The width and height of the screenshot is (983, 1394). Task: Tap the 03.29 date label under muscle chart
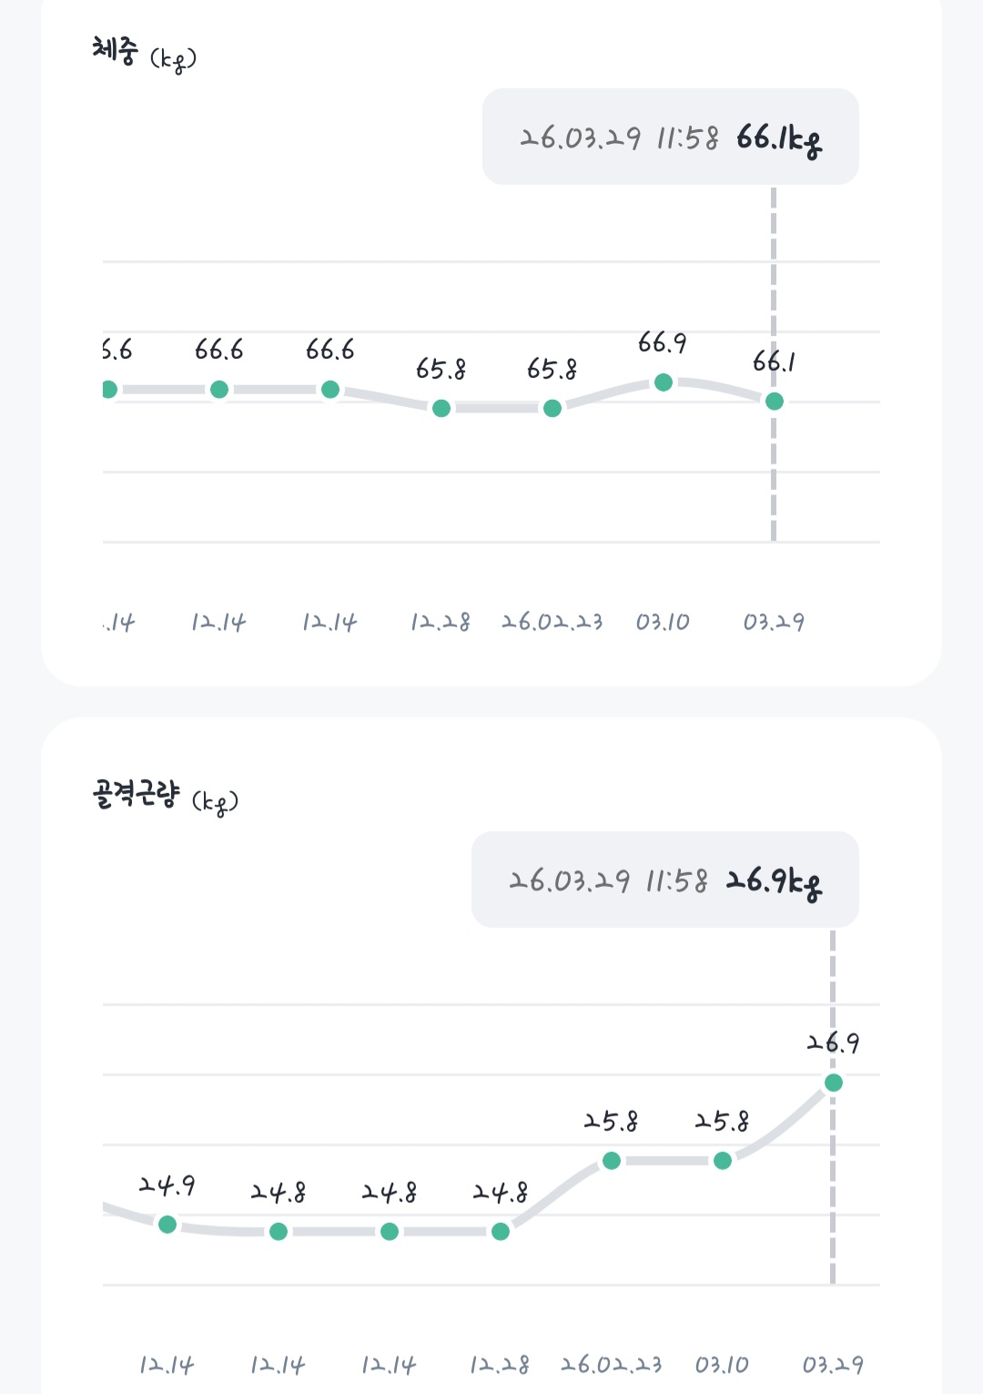point(833,1365)
